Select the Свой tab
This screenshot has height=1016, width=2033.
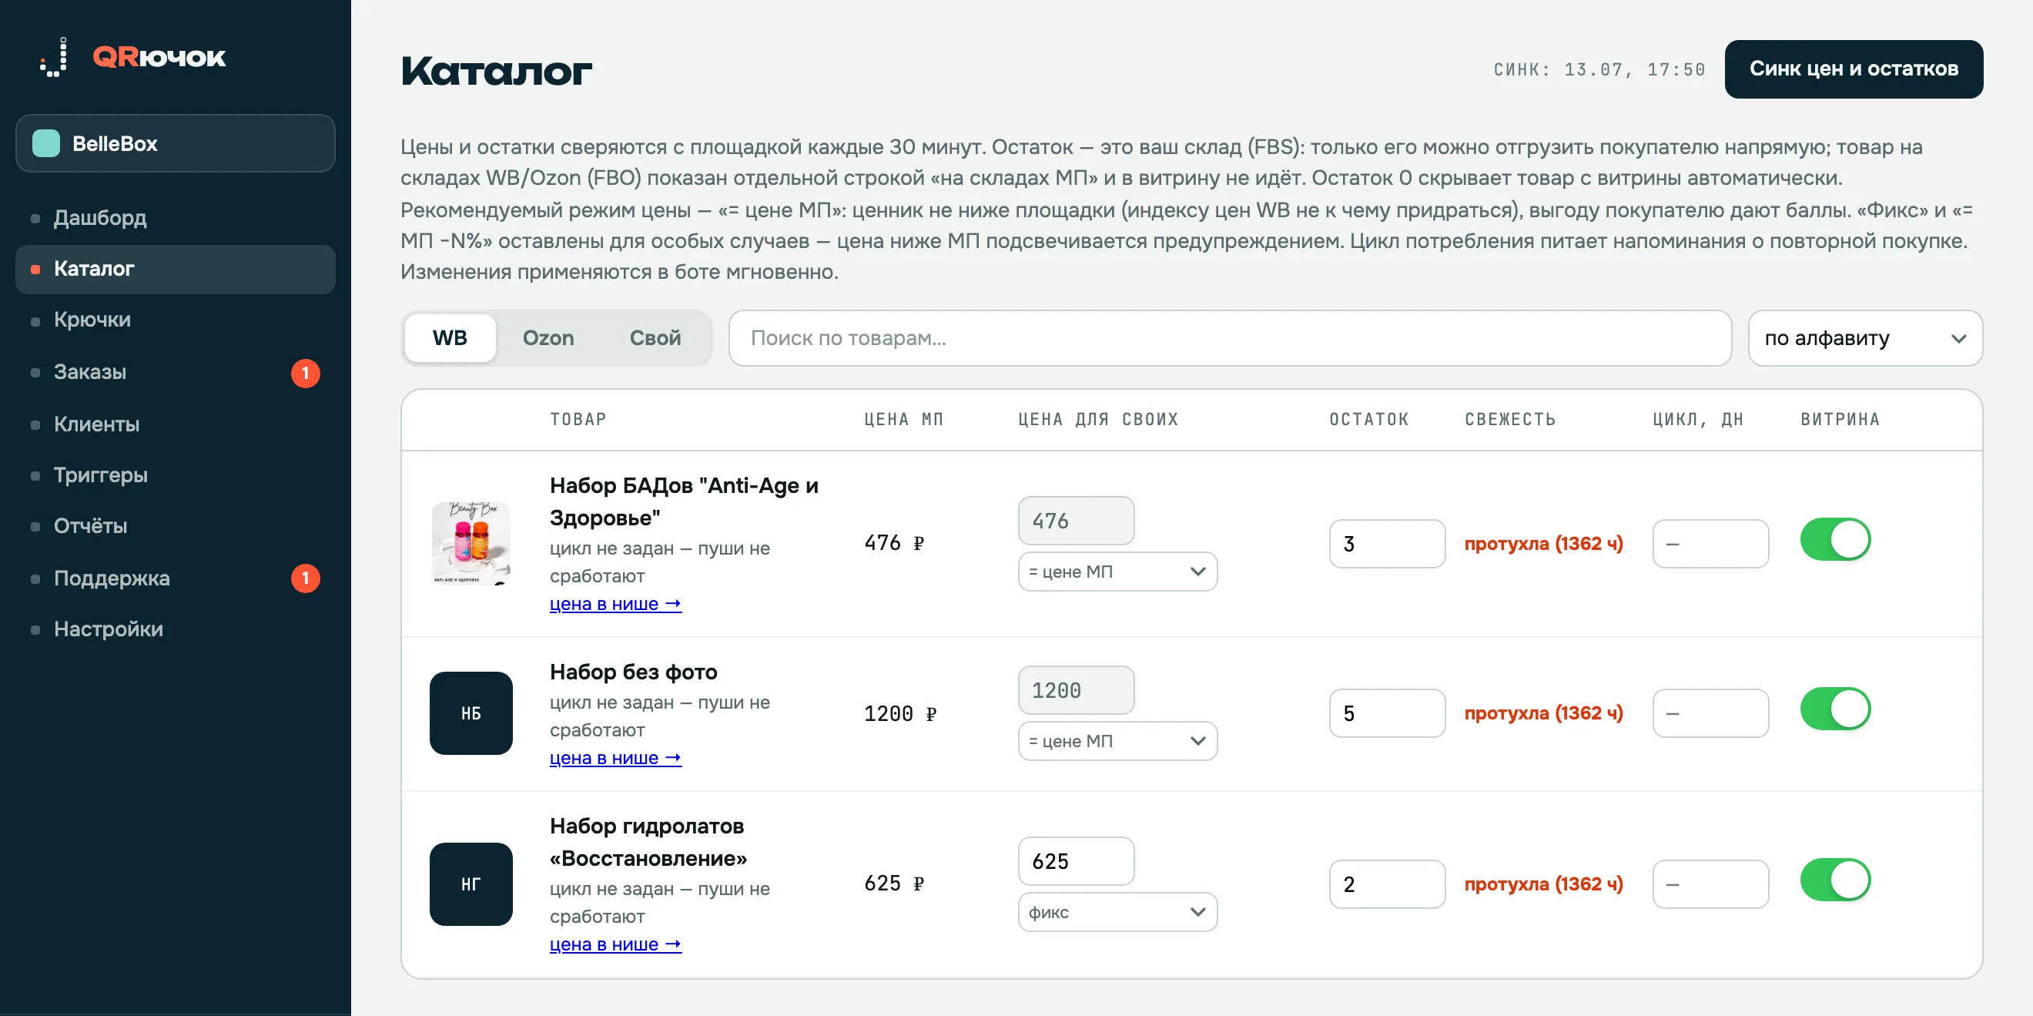pyautogui.click(x=655, y=338)
